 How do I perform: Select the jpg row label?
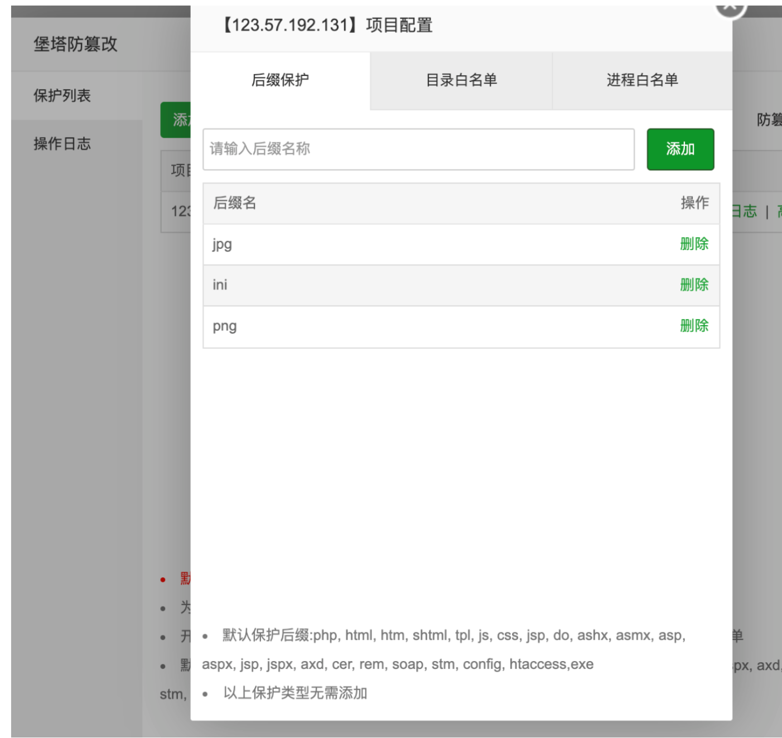[222, 244]
